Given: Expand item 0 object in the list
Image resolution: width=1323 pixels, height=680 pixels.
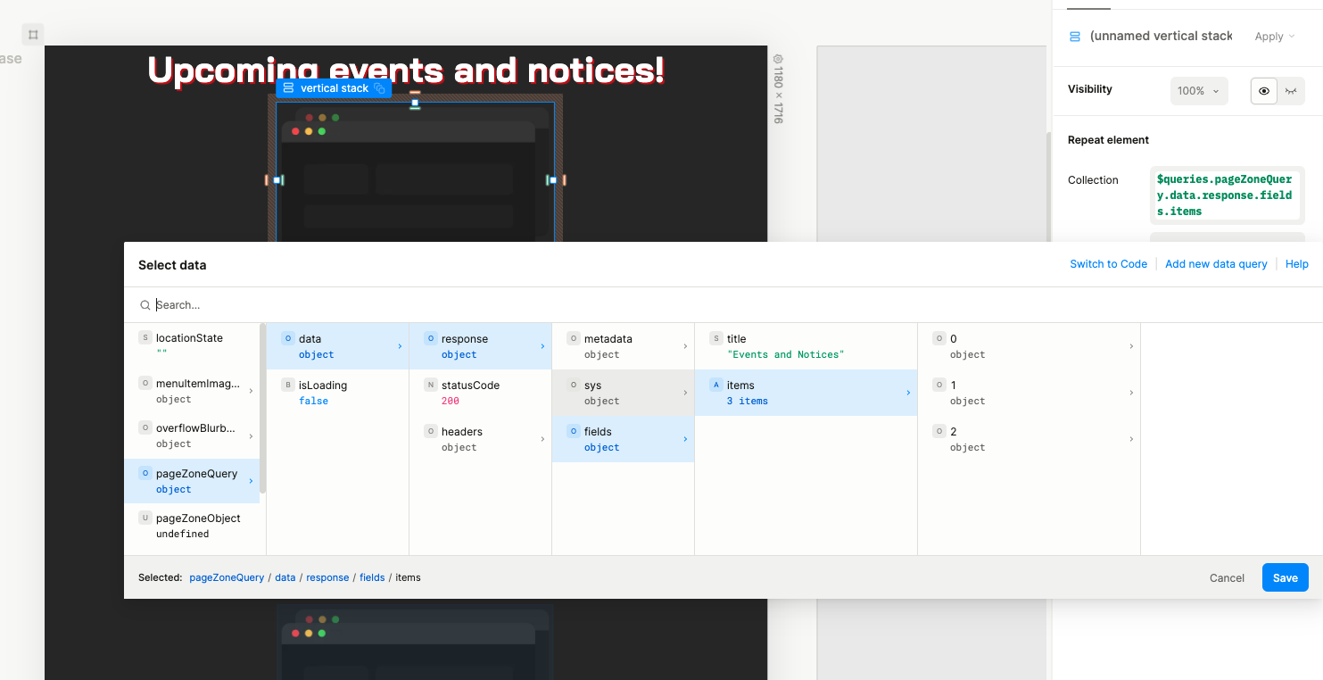Looking at the screenshot, I should coord(1131,346).
